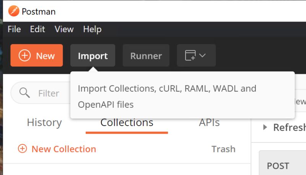Image resolution: width=306 pixels, height=175 pixels.
Task: Click the Postman logo icon
Action: click(x=14, y=11)
